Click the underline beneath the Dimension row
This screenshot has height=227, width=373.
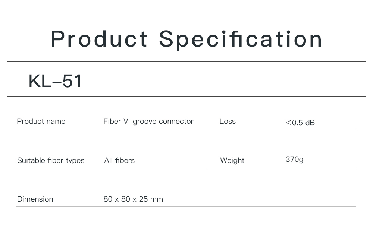click(186, 206)
